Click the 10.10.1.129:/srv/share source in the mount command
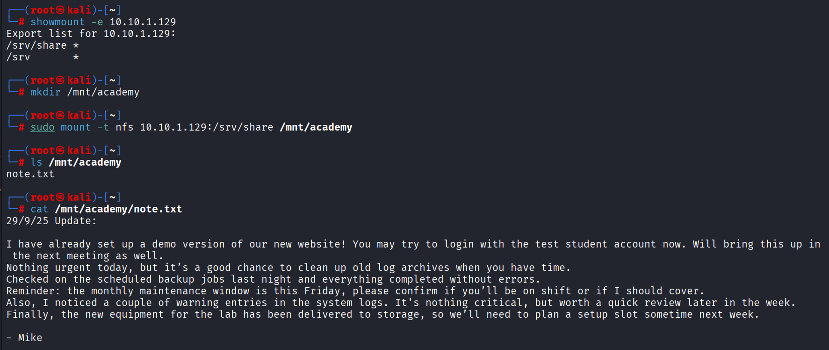 coord(207,127)
